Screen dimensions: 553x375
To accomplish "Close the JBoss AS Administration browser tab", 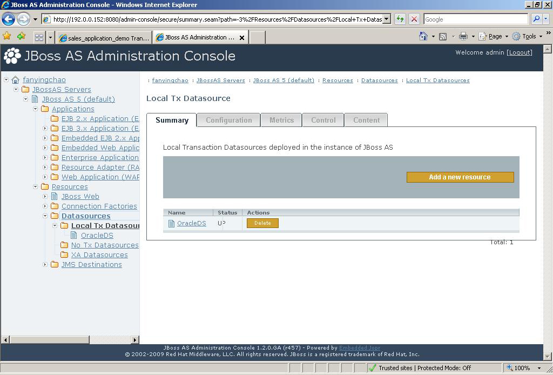I will coord(242,38).
